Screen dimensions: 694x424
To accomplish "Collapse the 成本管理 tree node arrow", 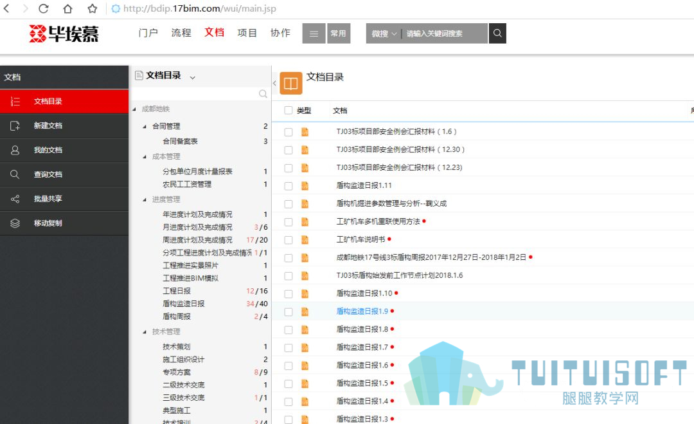I will [x=145, y=156].
